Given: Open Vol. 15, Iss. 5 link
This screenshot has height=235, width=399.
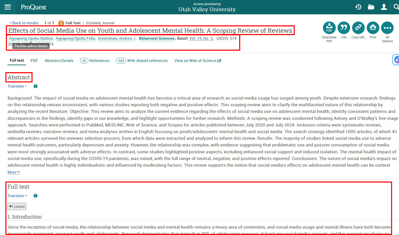Looking at the screenshot, I should point(202,38).
